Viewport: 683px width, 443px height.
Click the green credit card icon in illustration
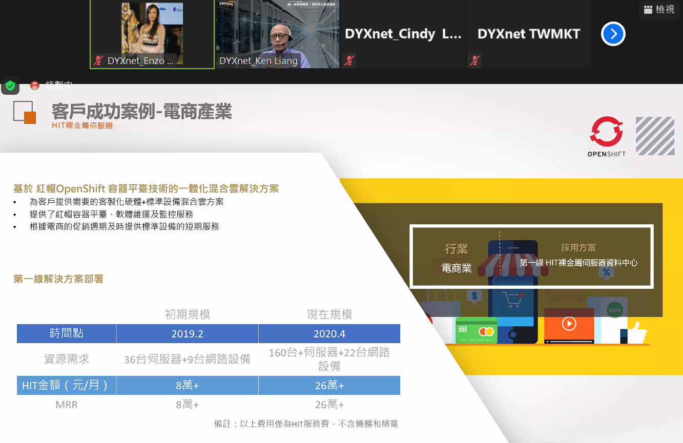click(477, 331)
